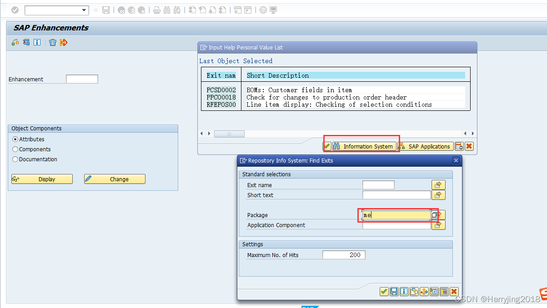The width and height of the screenshot is (547, 308).
Task: Click the horizontal scrollbar thumb in value list
Action: [x=229, y=134]
